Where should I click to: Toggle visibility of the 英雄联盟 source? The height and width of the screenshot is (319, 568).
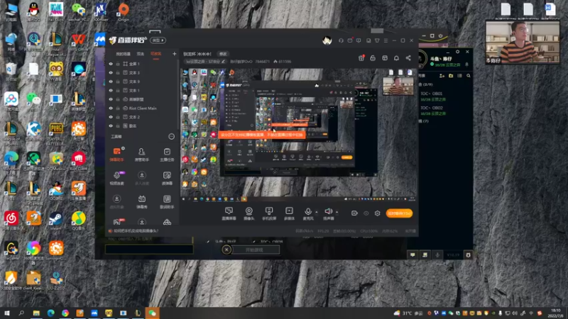click(111, 99)
